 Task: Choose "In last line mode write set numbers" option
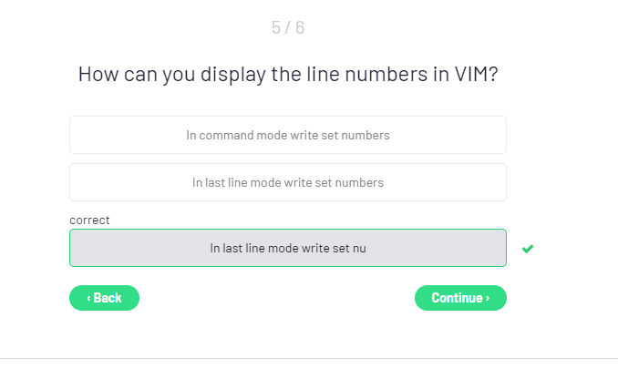tap(288, 182)
